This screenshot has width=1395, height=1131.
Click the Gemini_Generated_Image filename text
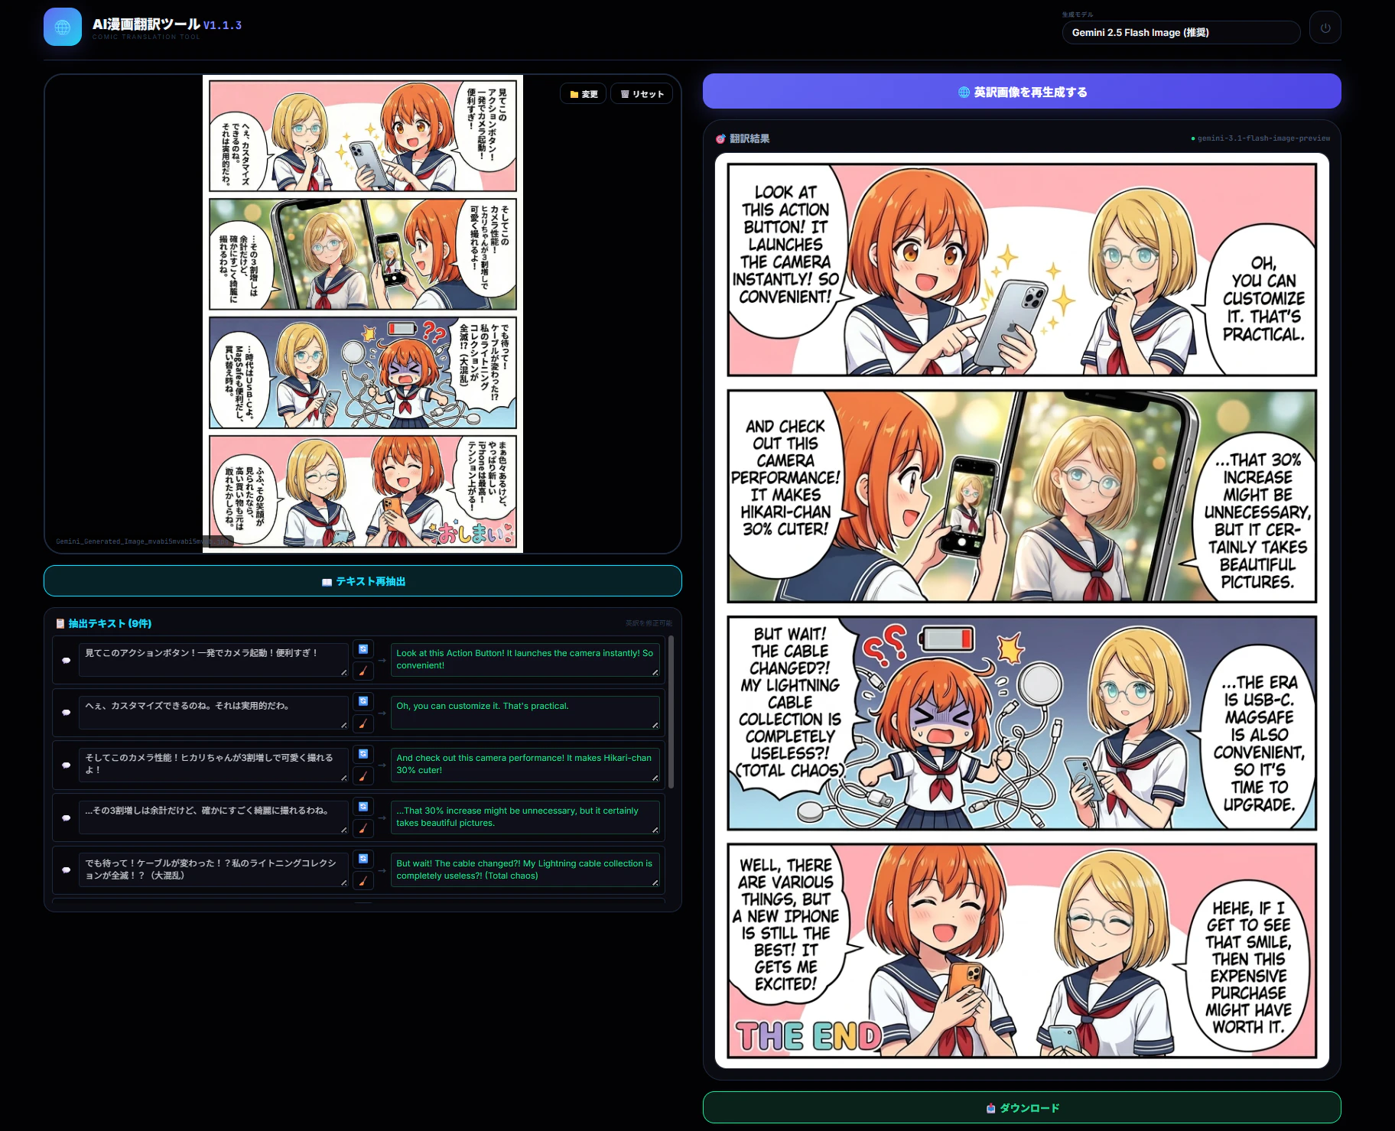[x=142, y=541]
